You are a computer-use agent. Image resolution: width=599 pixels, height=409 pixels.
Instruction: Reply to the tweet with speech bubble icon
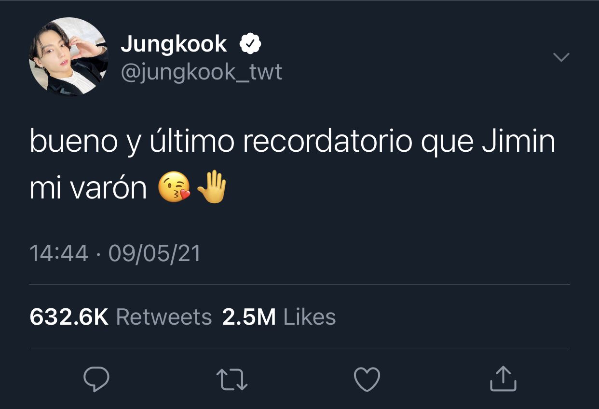click(96, 379)
